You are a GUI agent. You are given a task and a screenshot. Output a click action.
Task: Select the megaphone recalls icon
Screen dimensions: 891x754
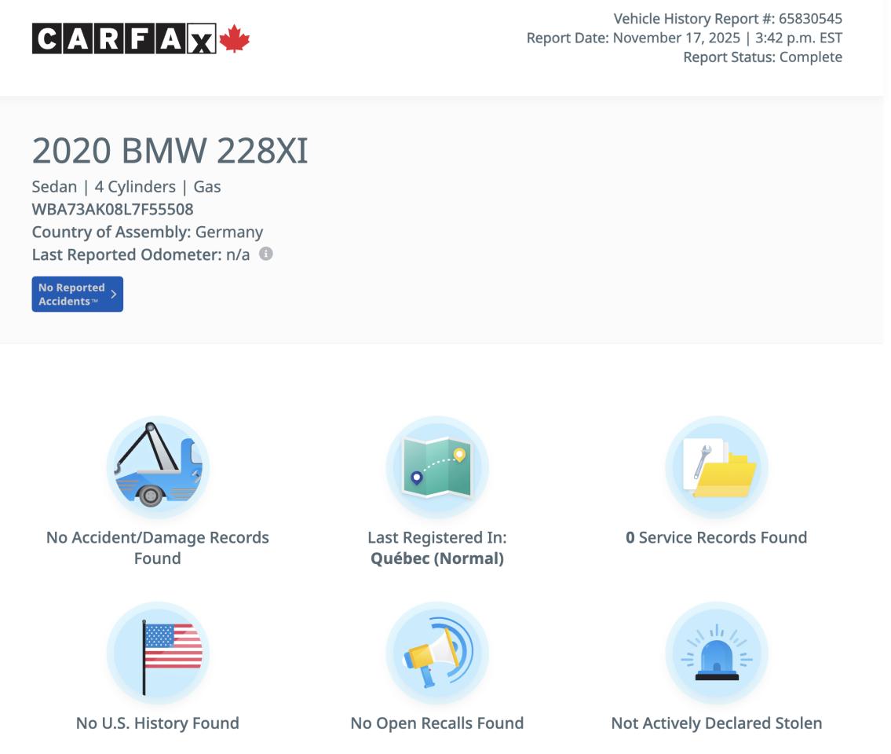437,652
